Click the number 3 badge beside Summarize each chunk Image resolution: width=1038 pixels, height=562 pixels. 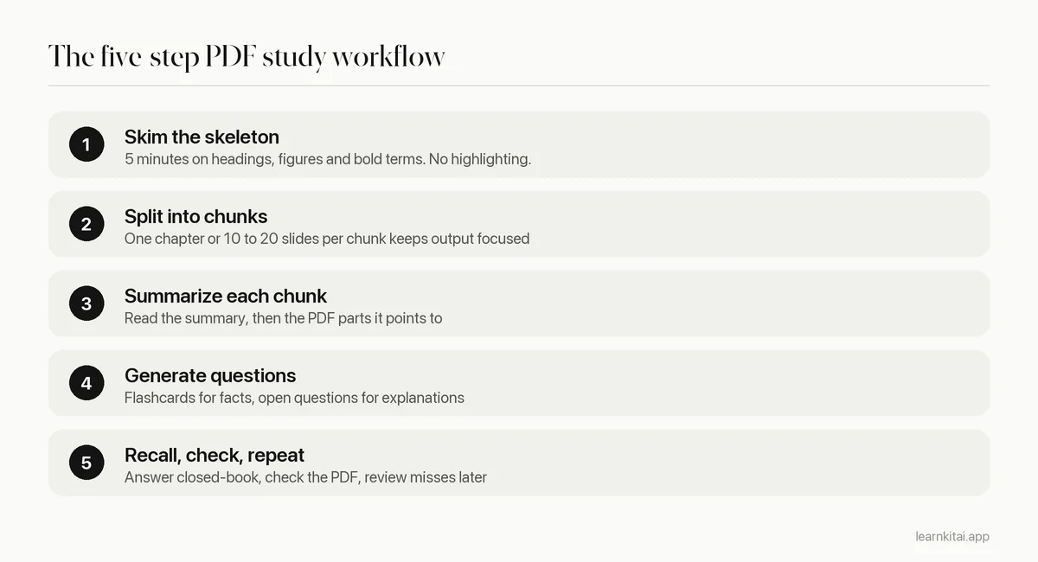(86, 303)
